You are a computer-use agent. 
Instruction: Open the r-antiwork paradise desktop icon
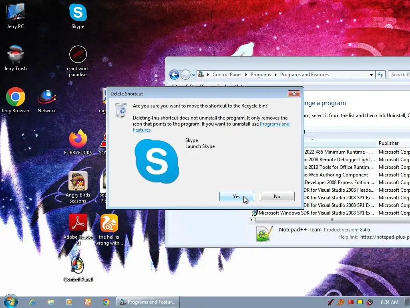click(x=78, y=61)
